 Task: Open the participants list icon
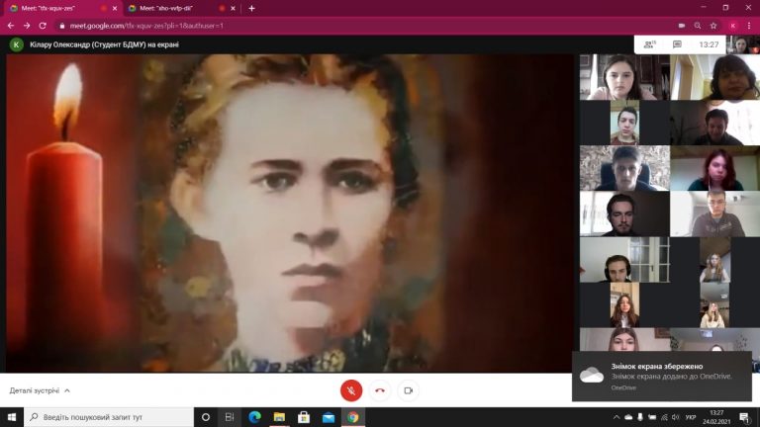(x=650, y=44)
